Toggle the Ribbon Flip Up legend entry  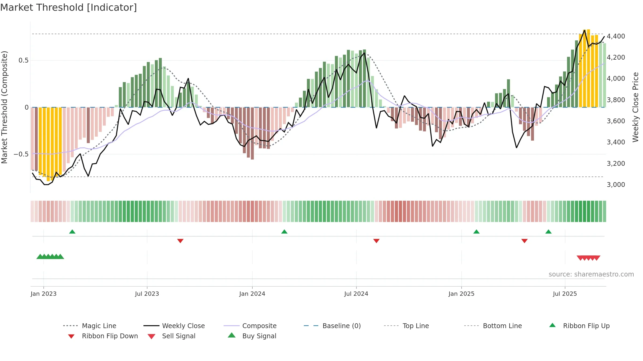579,326
